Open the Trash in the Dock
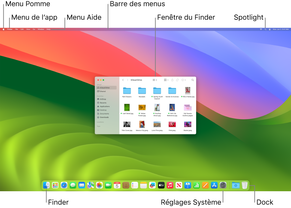 point(244,185)
